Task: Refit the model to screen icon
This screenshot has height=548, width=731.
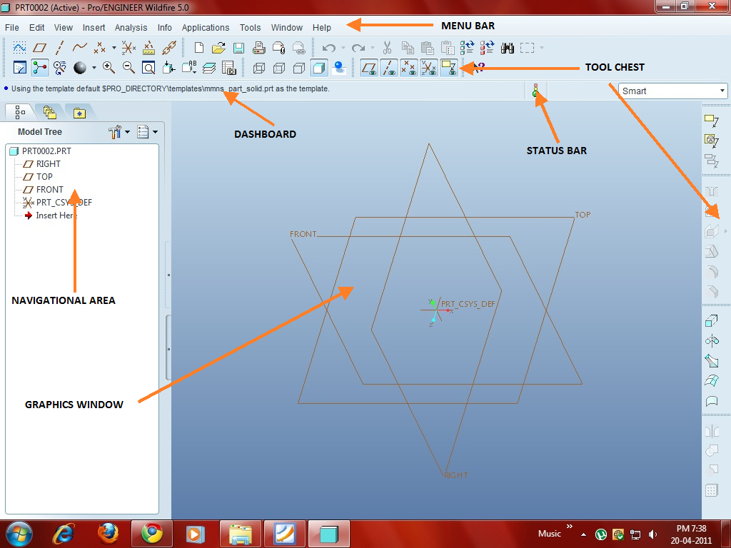Action: (148, 68)
